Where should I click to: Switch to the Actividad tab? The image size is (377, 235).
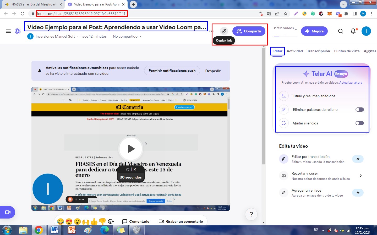tap(294, 51)
